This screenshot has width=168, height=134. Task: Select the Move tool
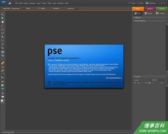(3, 15)
